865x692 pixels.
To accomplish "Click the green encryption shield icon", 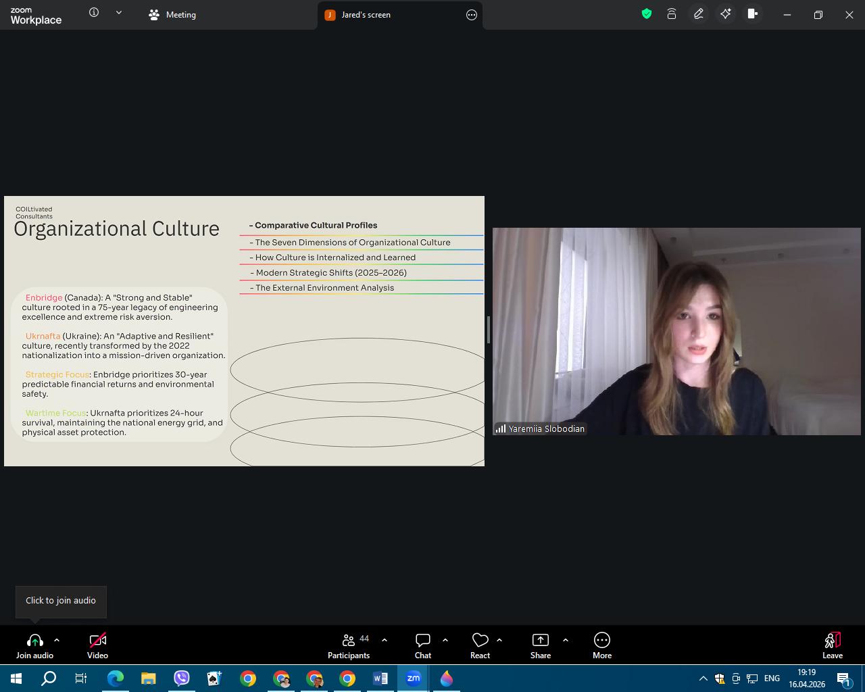I will (x=647, y=14).
